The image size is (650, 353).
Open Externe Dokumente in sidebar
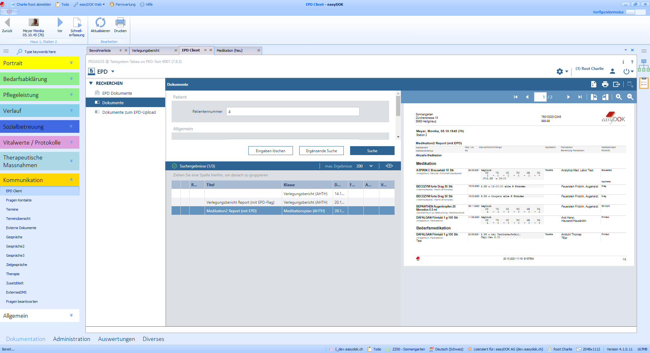pyautogui.click(x=21, y=228)
